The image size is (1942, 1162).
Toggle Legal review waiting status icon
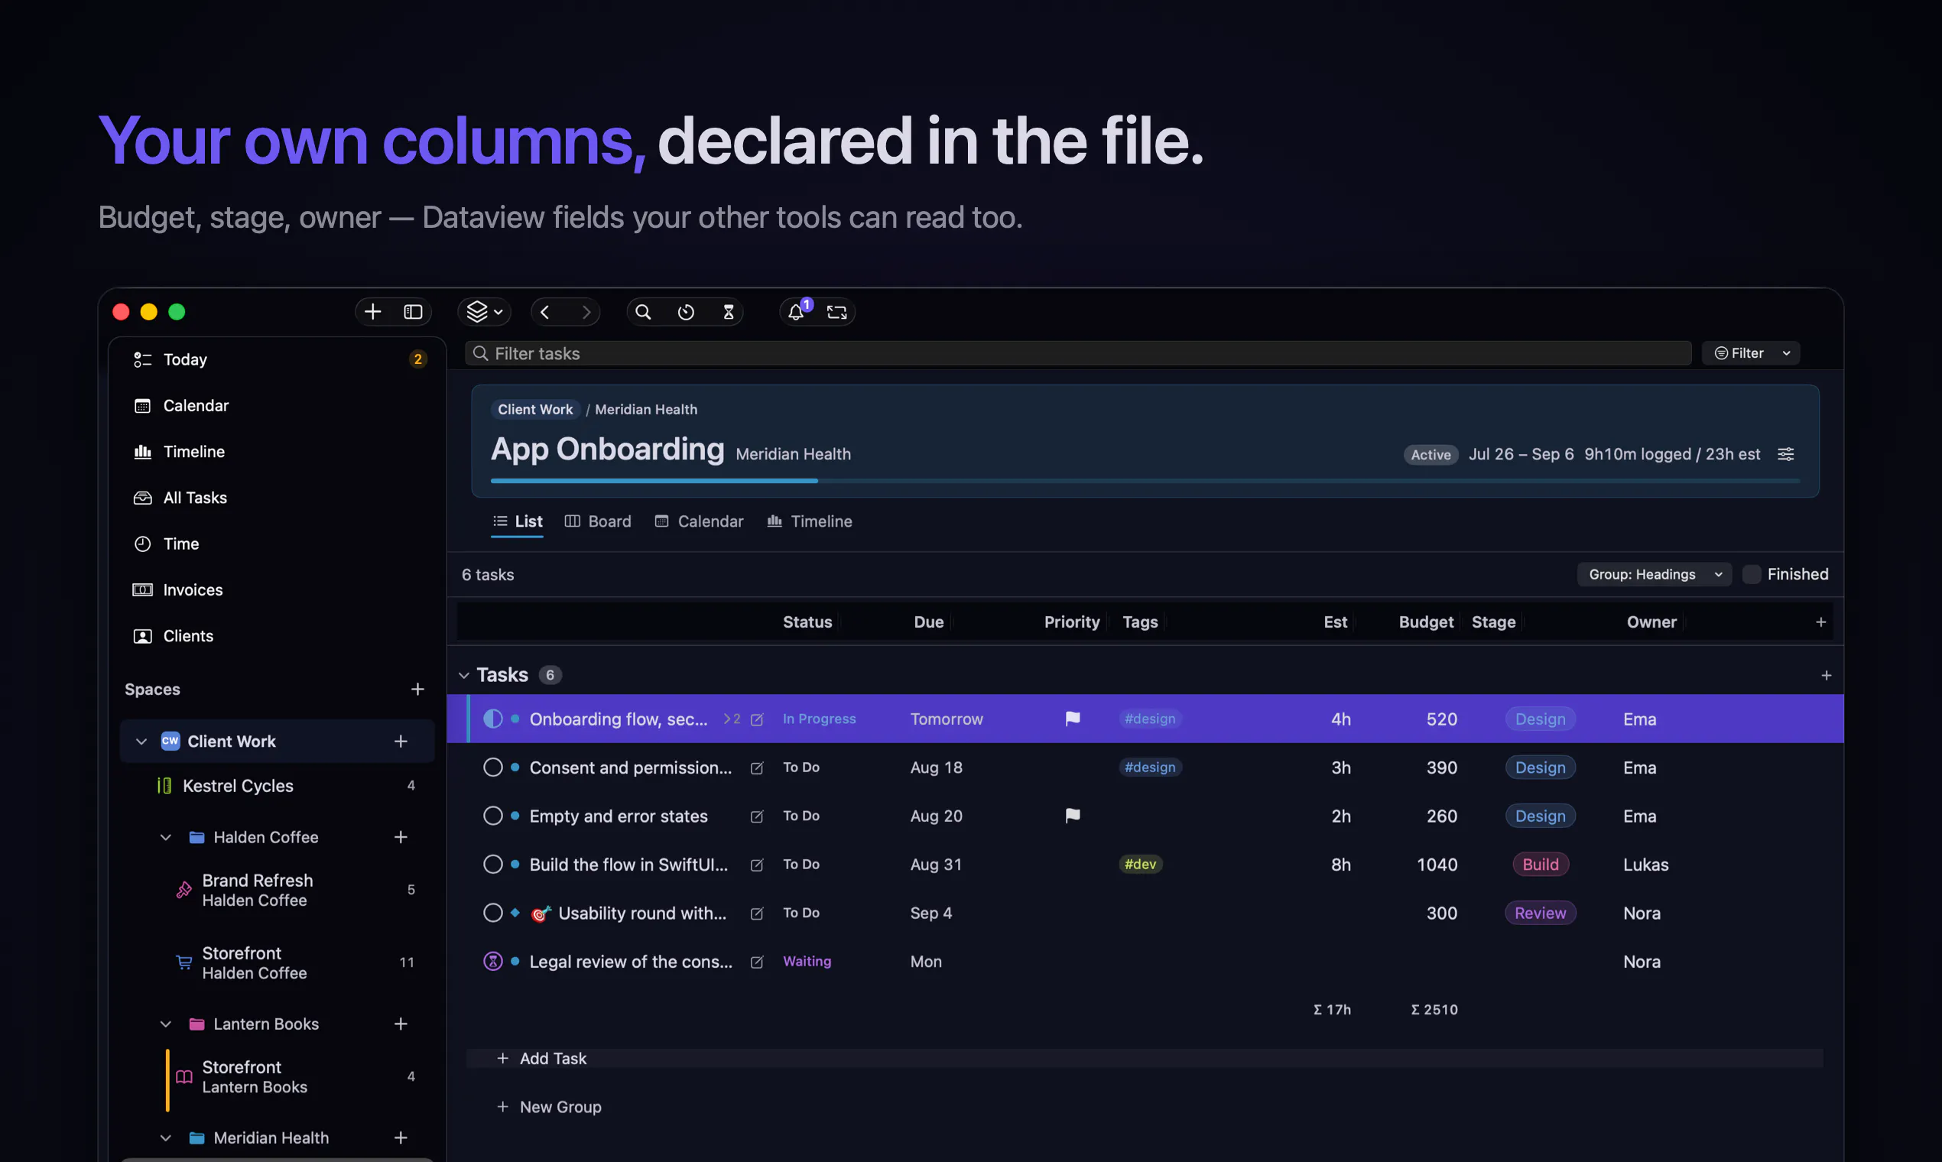492,962
